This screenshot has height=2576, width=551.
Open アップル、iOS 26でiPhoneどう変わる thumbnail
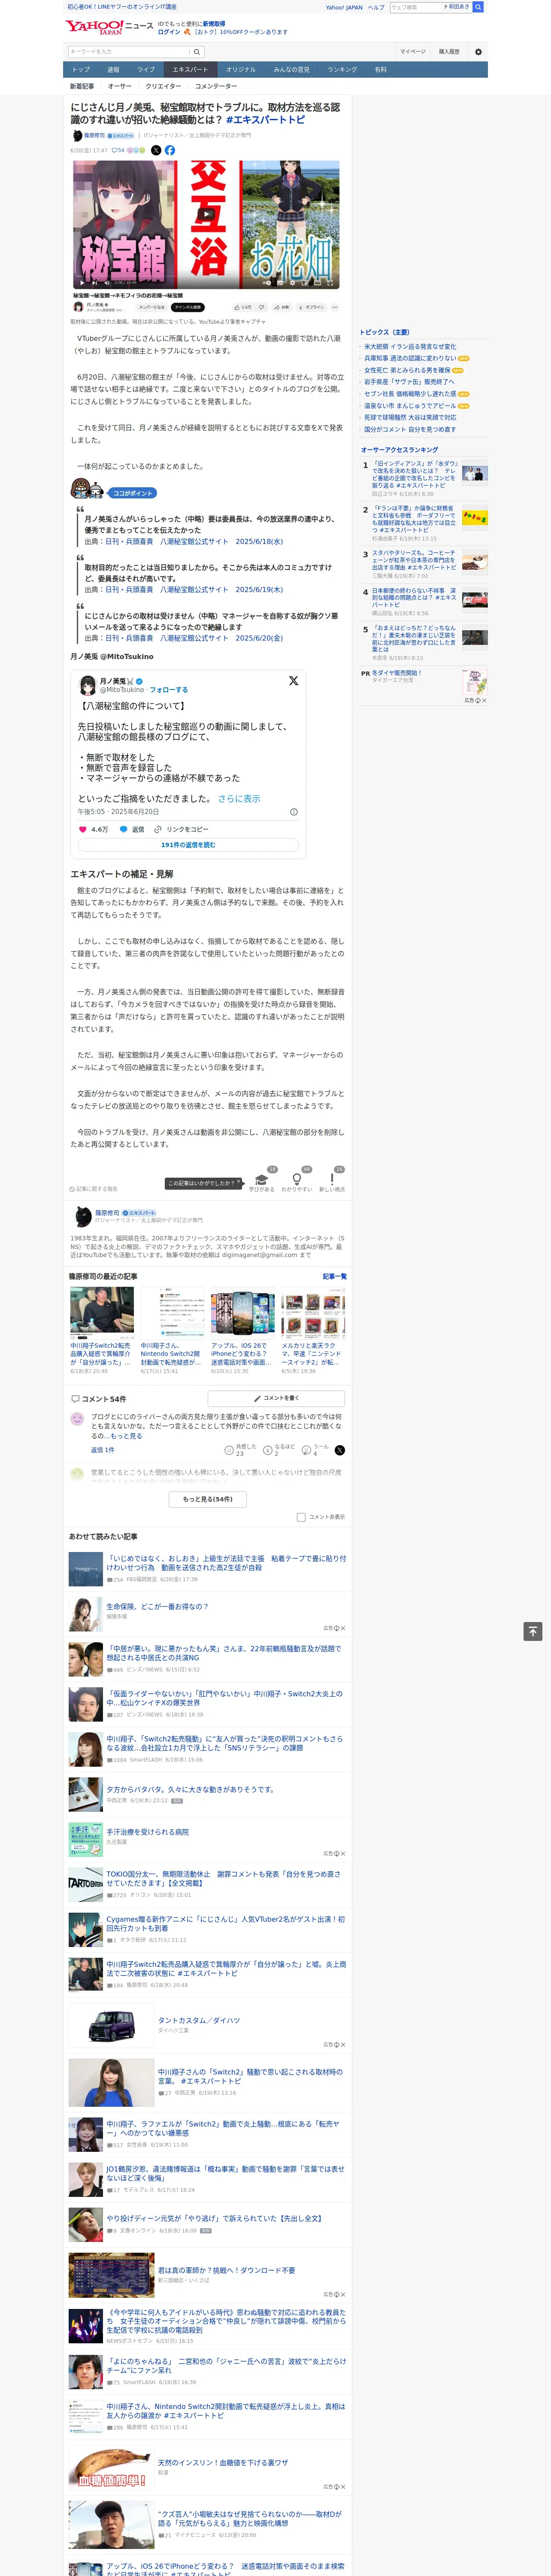click(243, 1313)
